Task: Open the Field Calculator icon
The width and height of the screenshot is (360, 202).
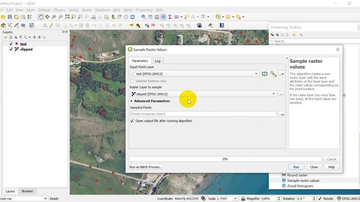Action: pos(157,17)
